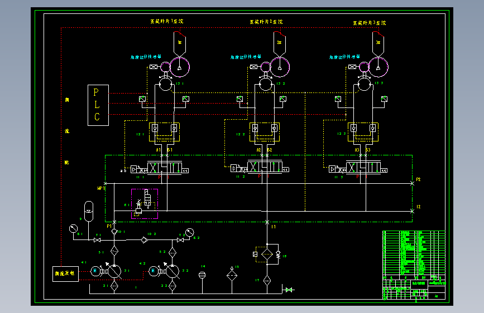Select shutoff valve symbol 7.1

tap(97, 240)
